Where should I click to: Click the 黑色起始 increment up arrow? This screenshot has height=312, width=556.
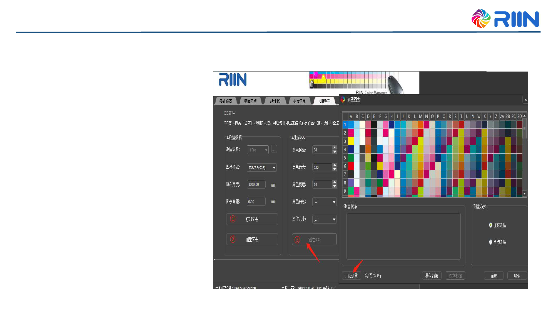tap(335, 148)
